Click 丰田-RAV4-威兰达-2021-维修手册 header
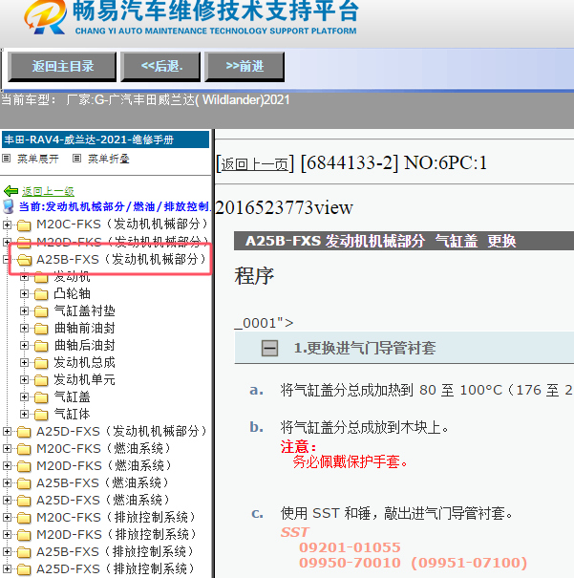The width and height of the screenshot is (574, 578). click(x=105, y=140)
